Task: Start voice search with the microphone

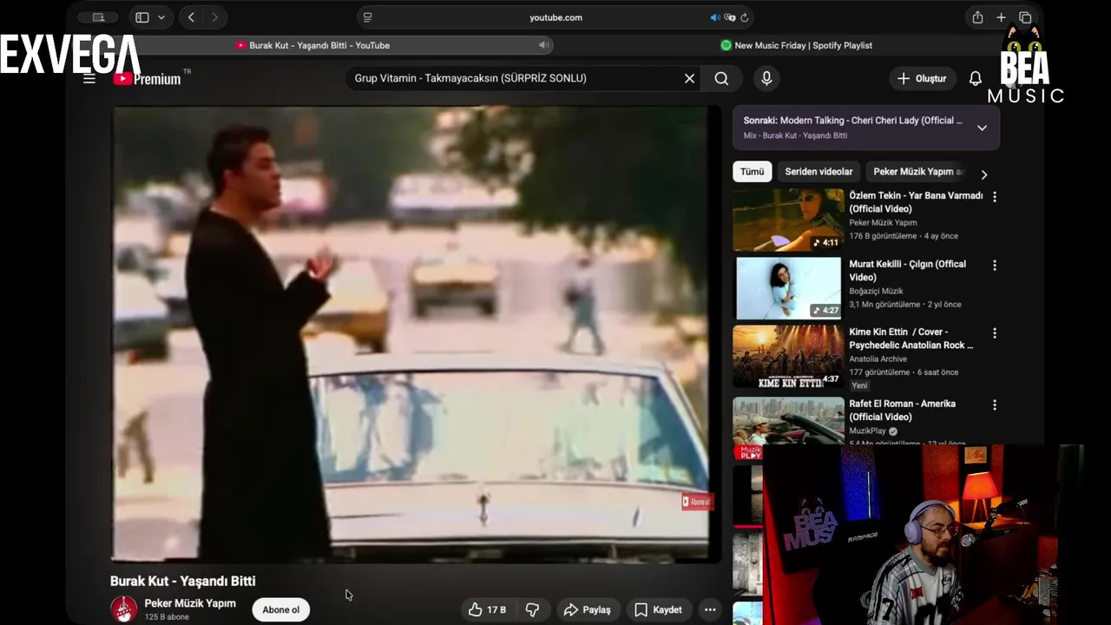Action: [x=766, y=78]
